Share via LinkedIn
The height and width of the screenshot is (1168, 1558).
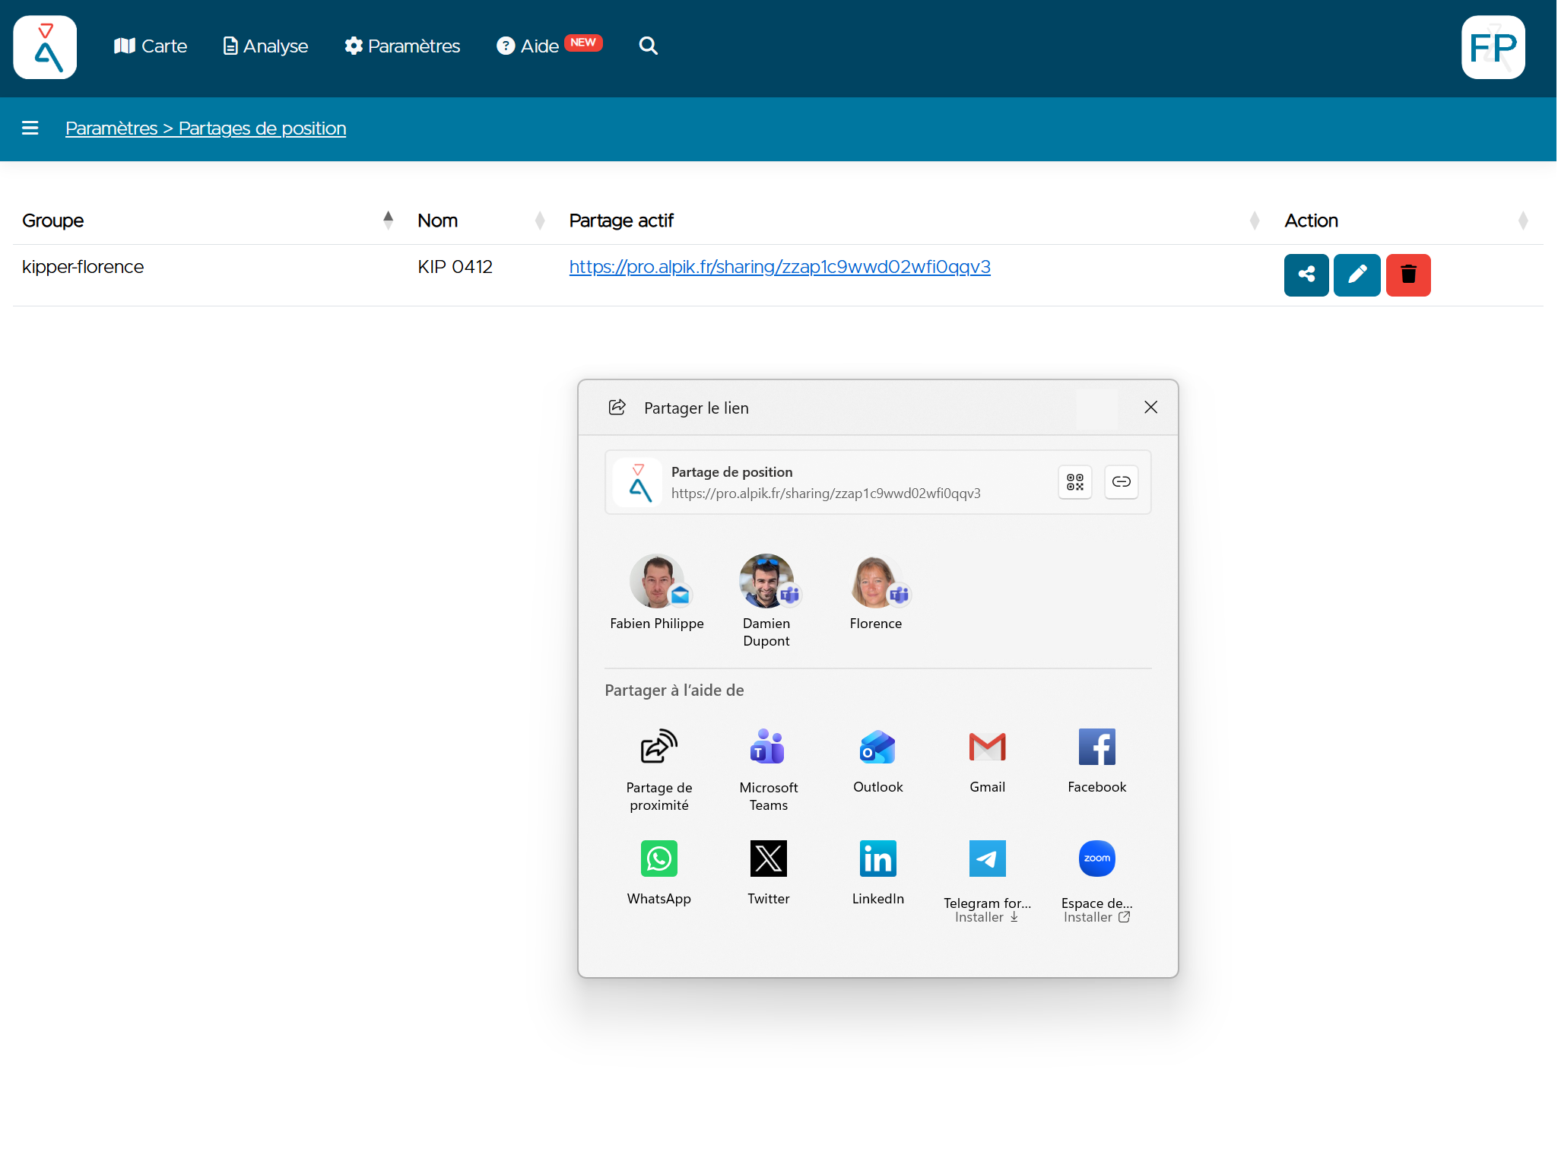tap(878, 873)
